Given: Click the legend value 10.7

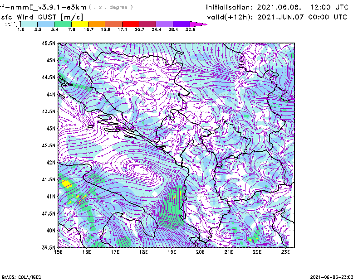Looking at the screenshot, I should [88, 29].
